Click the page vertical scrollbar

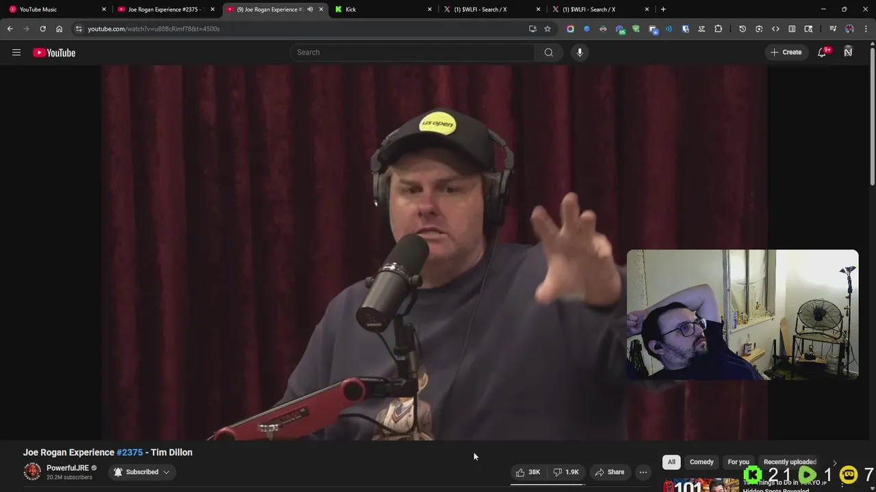[x=872, y=116]
